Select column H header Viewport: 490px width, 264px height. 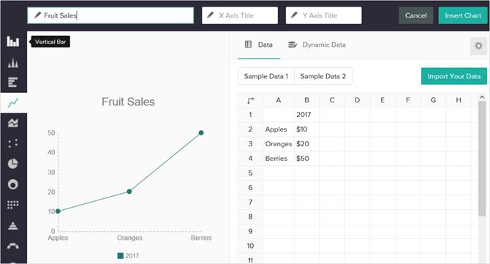pos(459,100)
